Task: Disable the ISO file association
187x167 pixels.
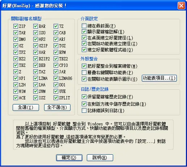Action: [35, 33]
